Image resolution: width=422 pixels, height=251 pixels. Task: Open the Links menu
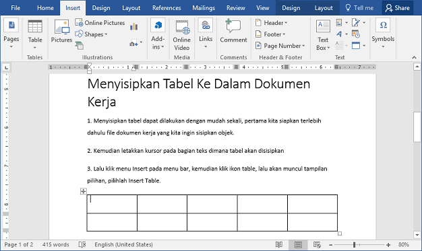tap(206, 34)
